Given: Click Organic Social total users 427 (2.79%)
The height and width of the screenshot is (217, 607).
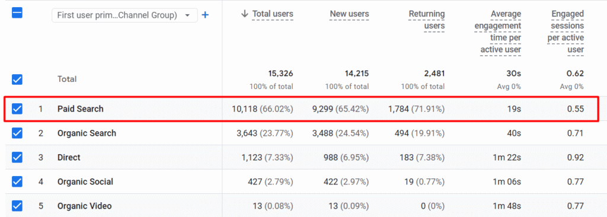Looking at the screenshot, I should 270,181.
